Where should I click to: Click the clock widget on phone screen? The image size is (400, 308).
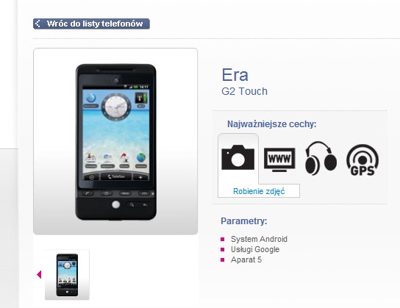116,107
